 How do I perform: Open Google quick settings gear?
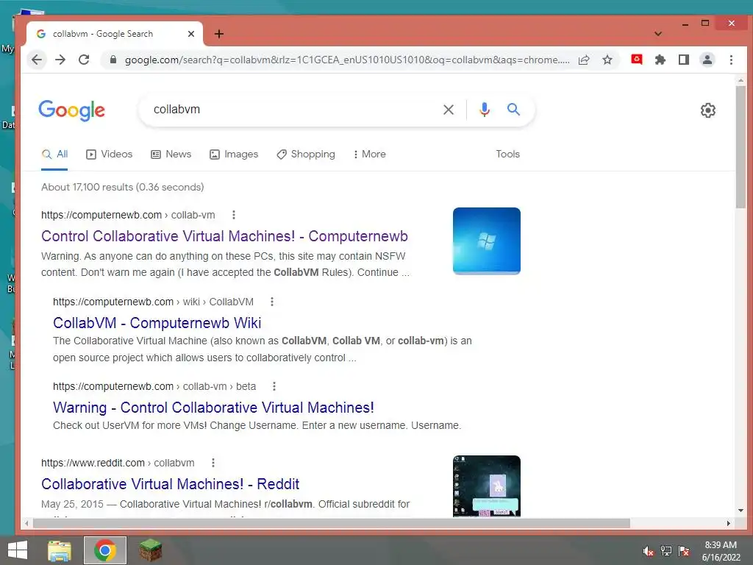click(708, 110)
